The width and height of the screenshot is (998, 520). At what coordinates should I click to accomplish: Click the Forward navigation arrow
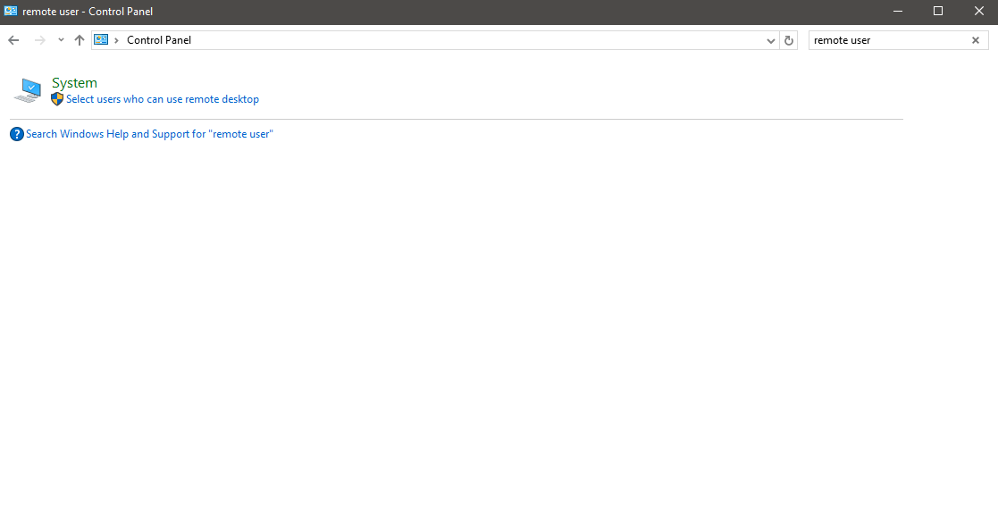[39, 40]
